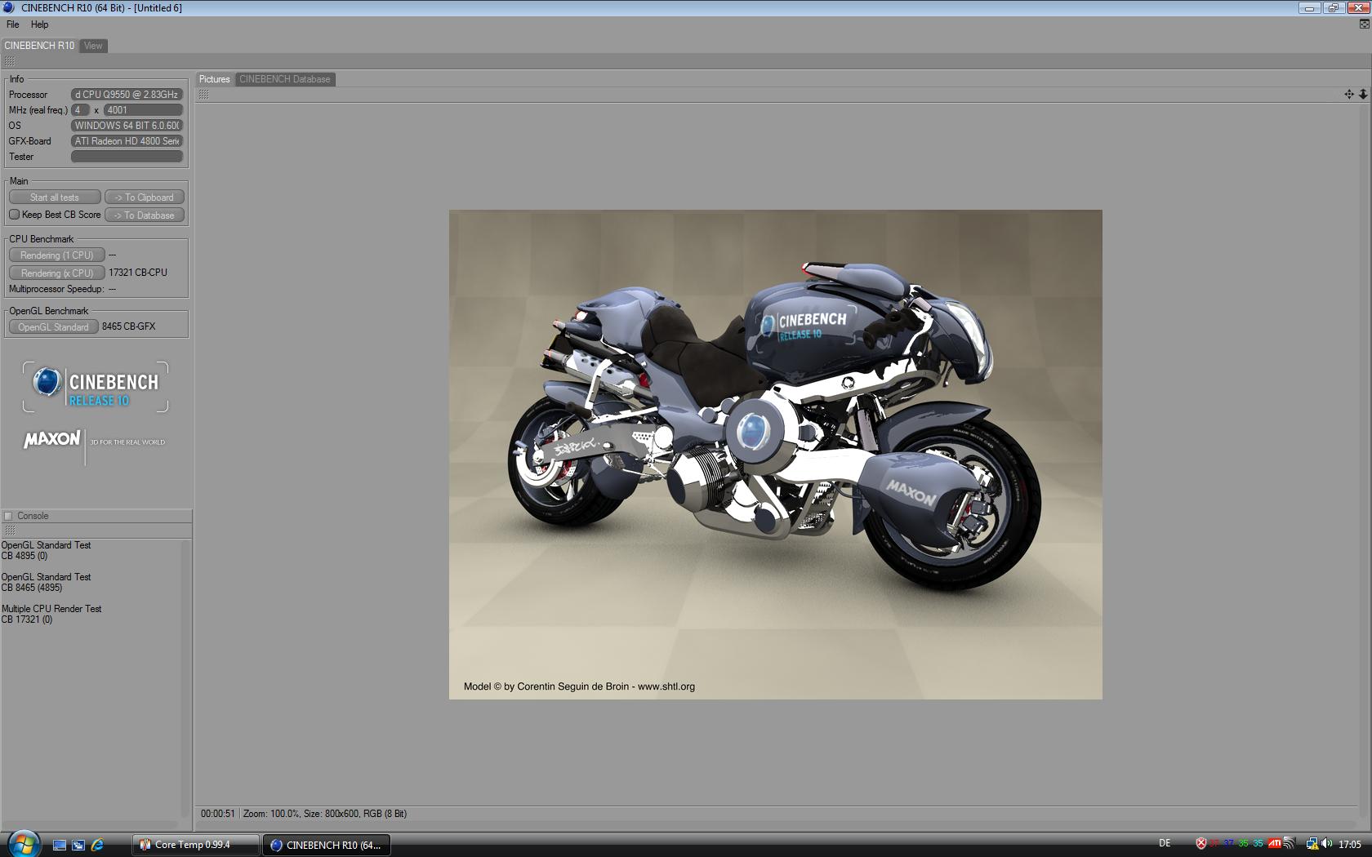This screenshot has width=1372, height=857.
Task: Run the Rendering (1 CPU) test
Action: (x=56, y=255)
